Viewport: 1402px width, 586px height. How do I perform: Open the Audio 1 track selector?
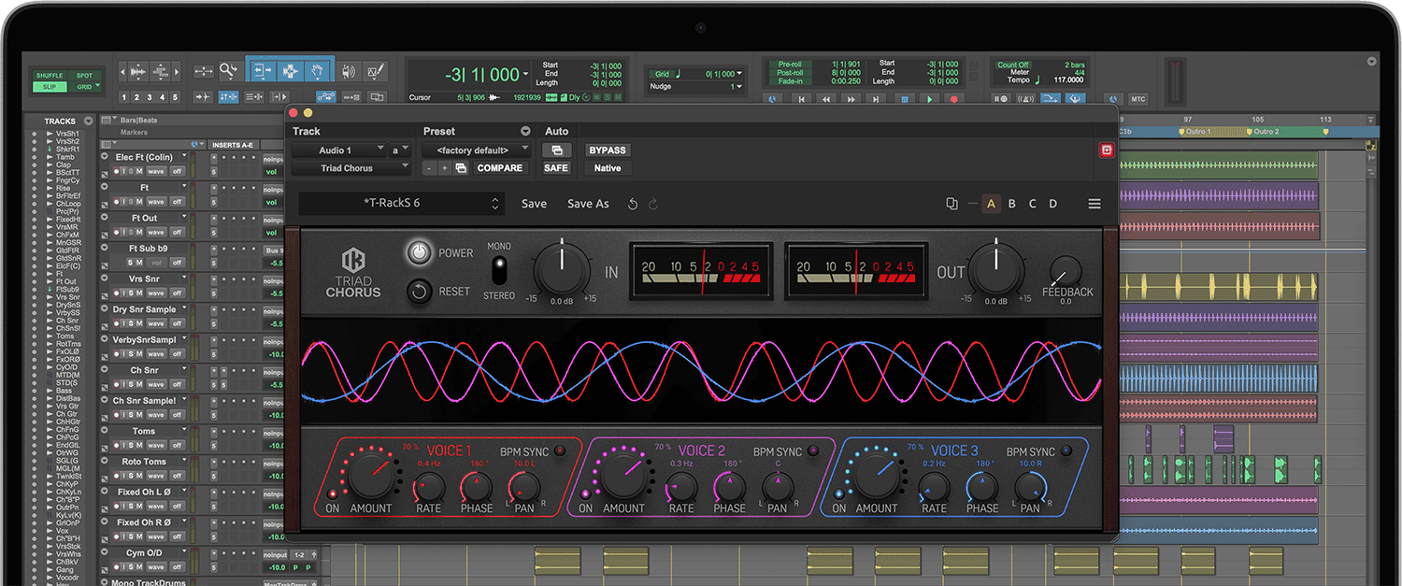click(x=338, y=150)
